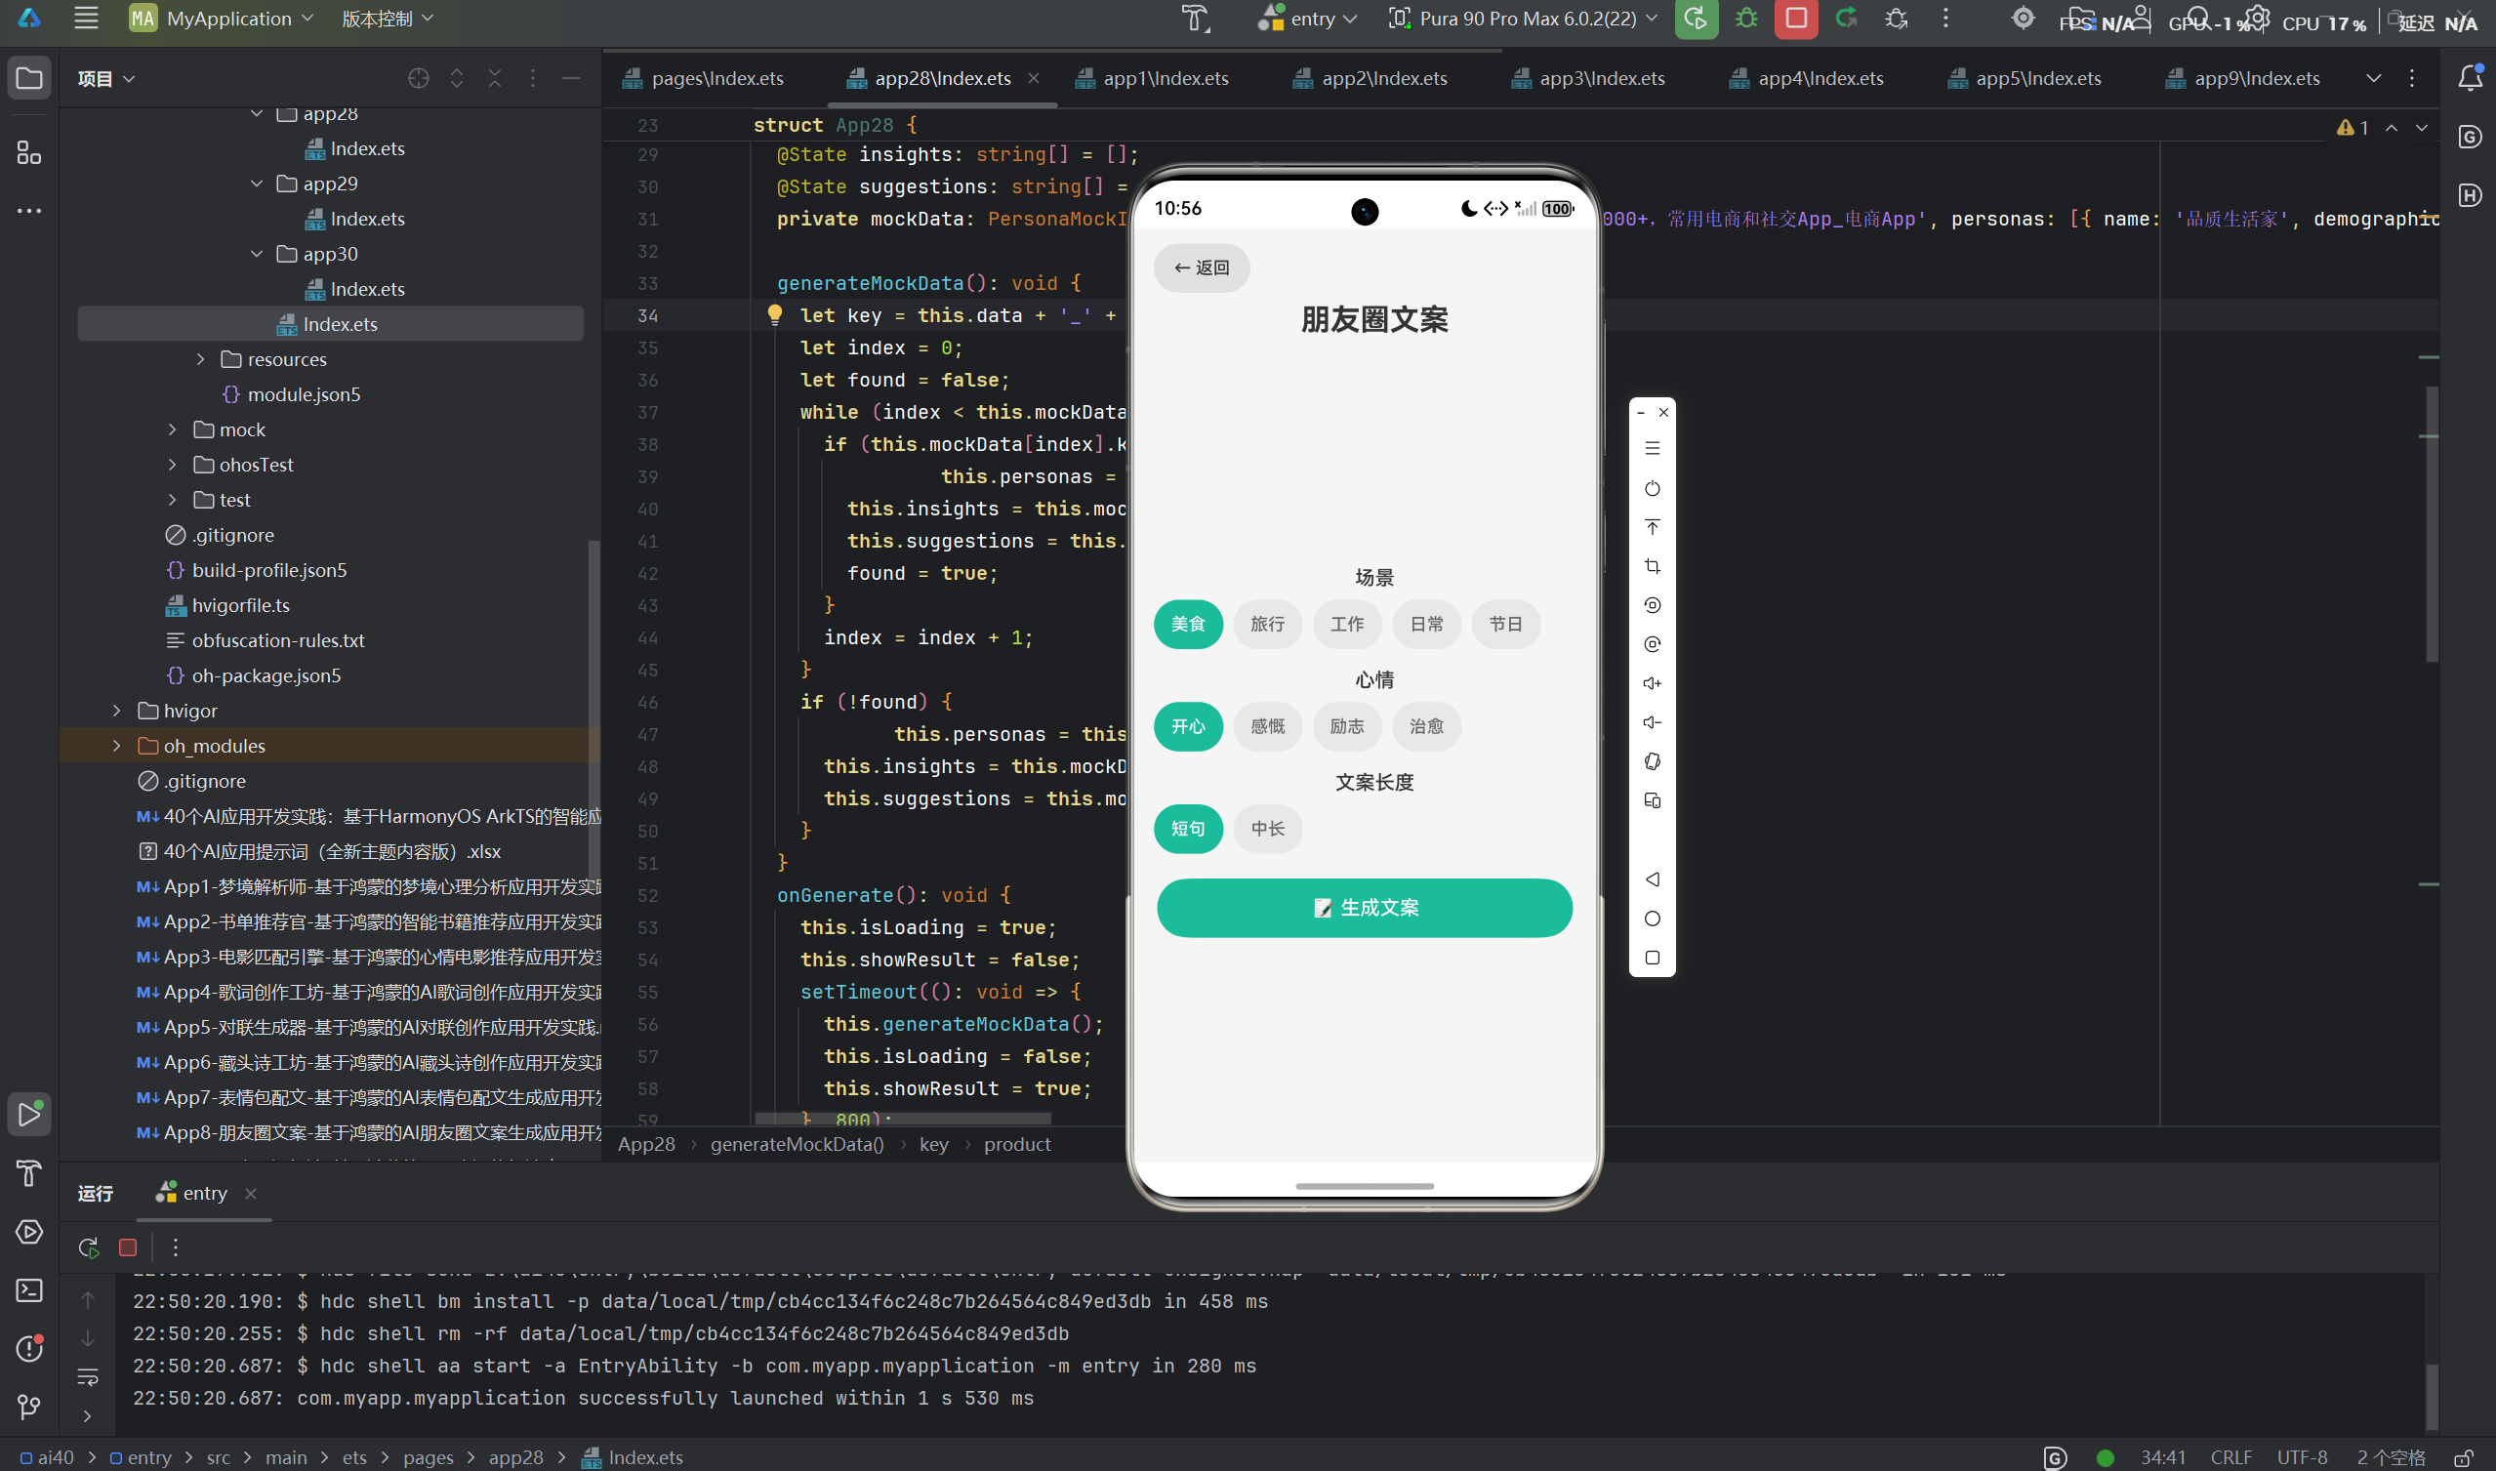
Task: Click emulator volume down icon
Action: [x=1652, y=722]
